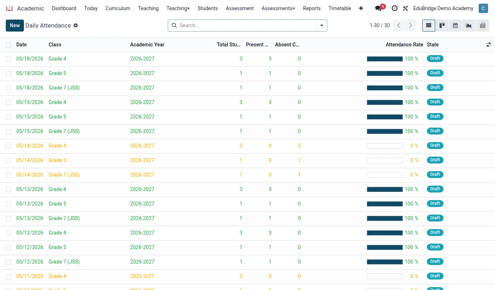Viewport: 495px width, 290px height.
Task: Open the Daily Attendance settings gear
Action: (x=76, y=25)
